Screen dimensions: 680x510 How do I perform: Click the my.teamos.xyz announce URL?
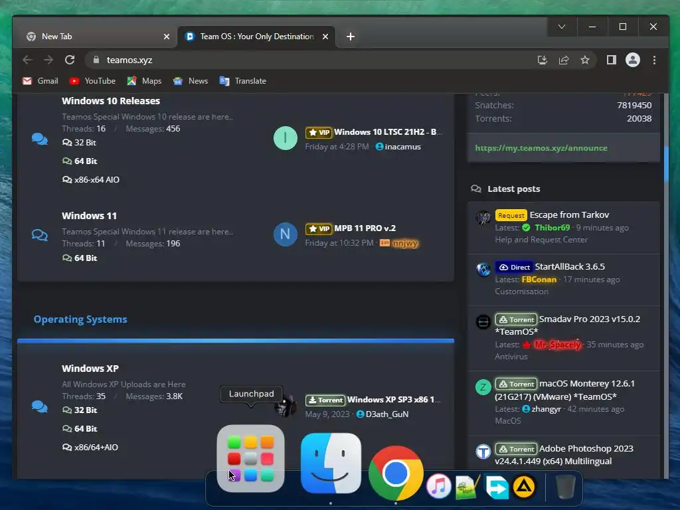click(541, 148)
